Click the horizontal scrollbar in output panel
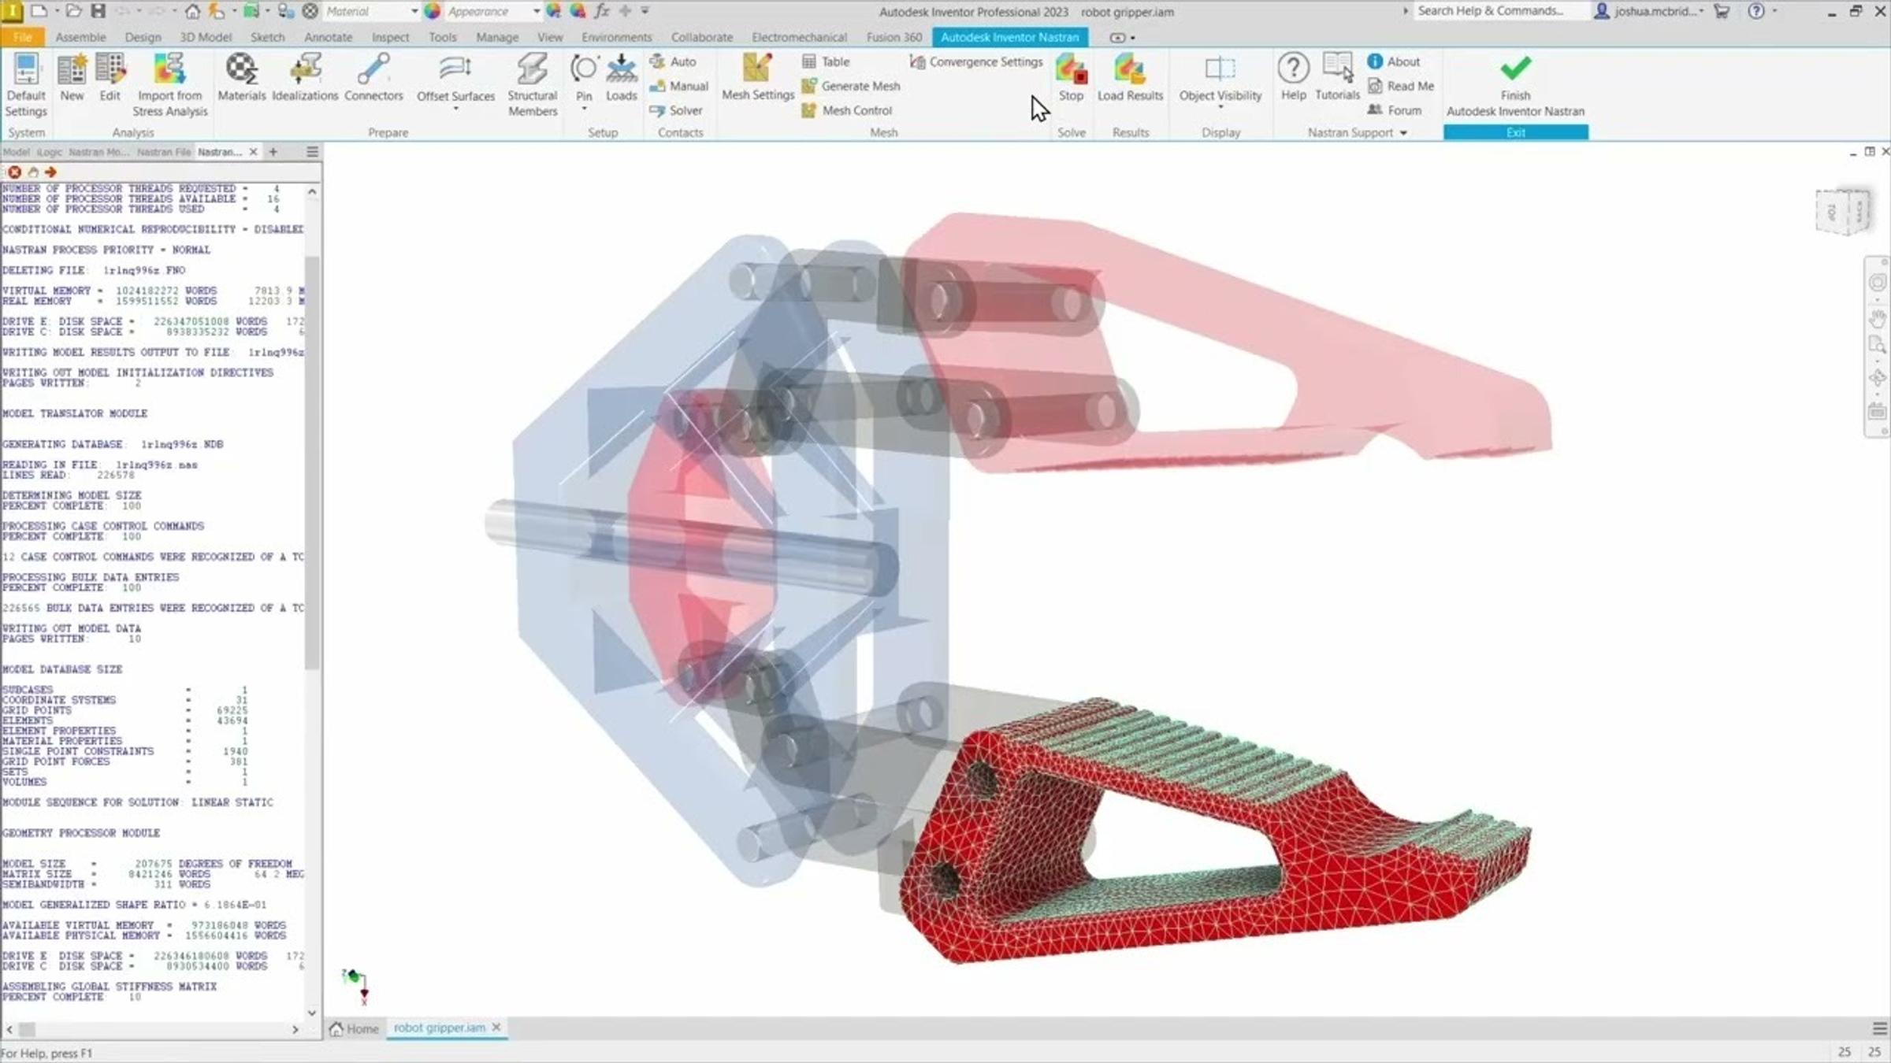The width and height of the screenshot is (1891, 1063). coord(27,1029)
